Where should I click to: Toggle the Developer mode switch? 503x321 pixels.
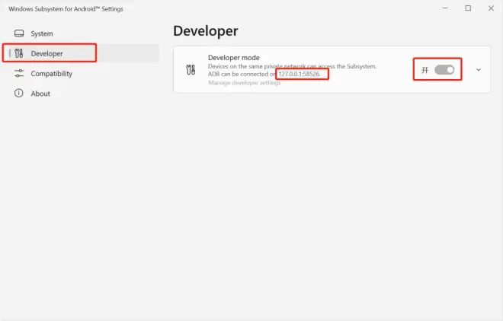tap(444, 70)
